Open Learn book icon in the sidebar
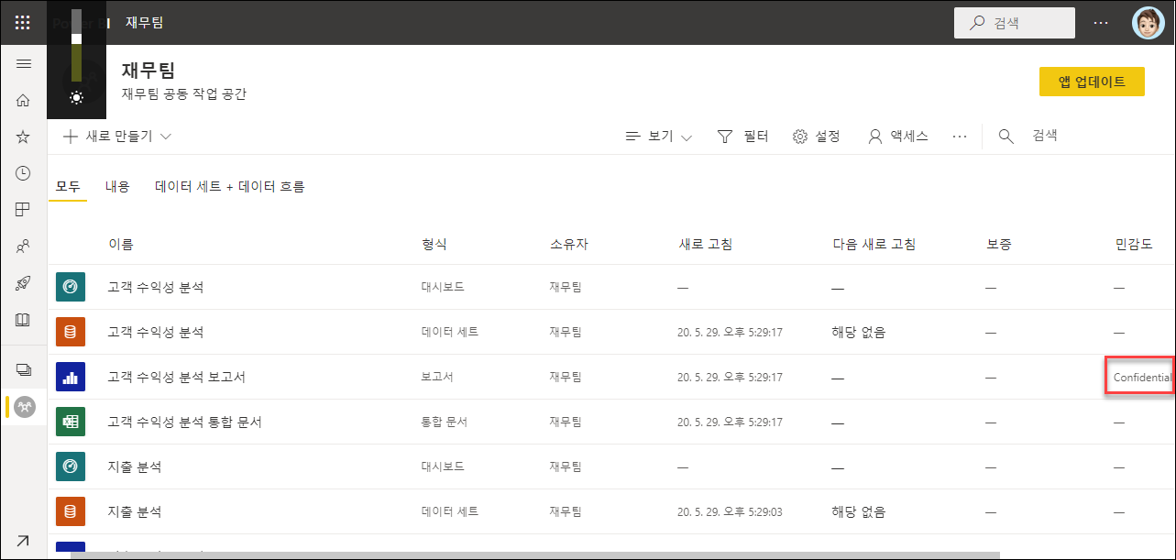The height and width of the screenshot is (560, 1176). tap(24, 320)
